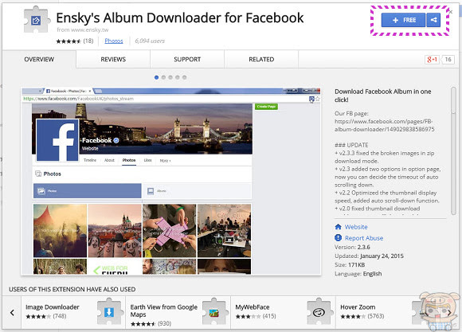Click the Report Abuse link
Screen dimensions: 462x332
[x=364, y=238]
